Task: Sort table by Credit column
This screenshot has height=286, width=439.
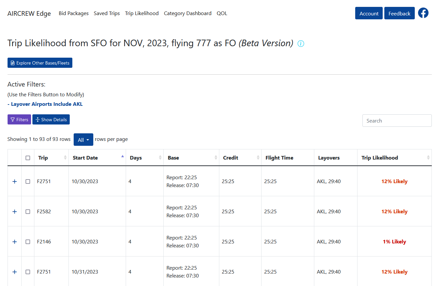Action: 240,158
